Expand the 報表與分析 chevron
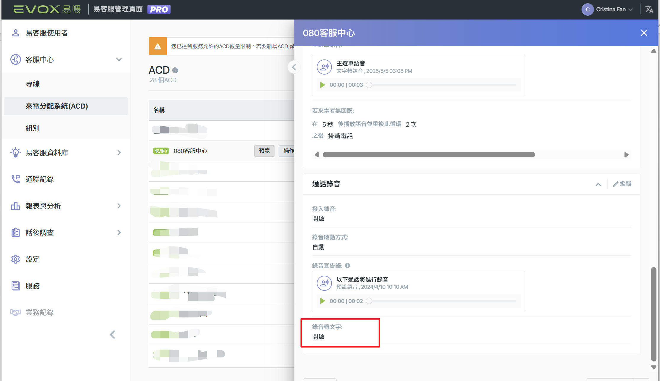This screenshot has height=381, width=660. click(119, 206)
